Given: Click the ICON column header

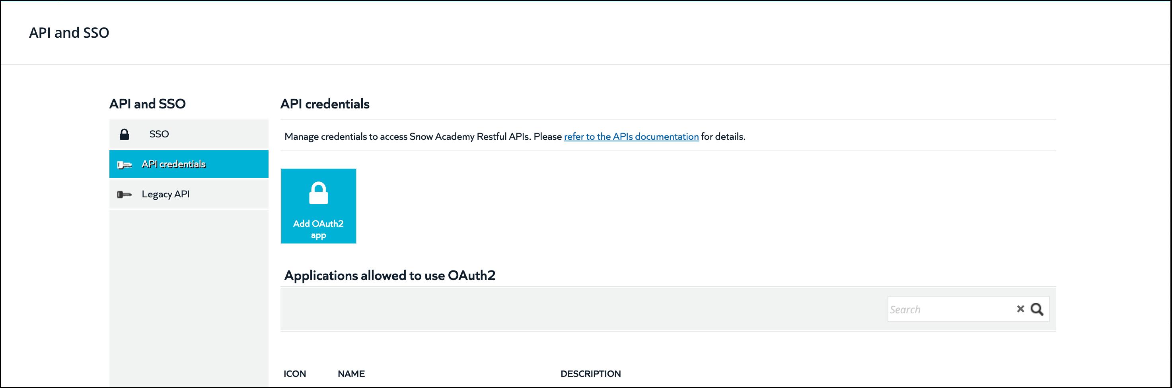Looking at the screenshot, I should 295,373.
